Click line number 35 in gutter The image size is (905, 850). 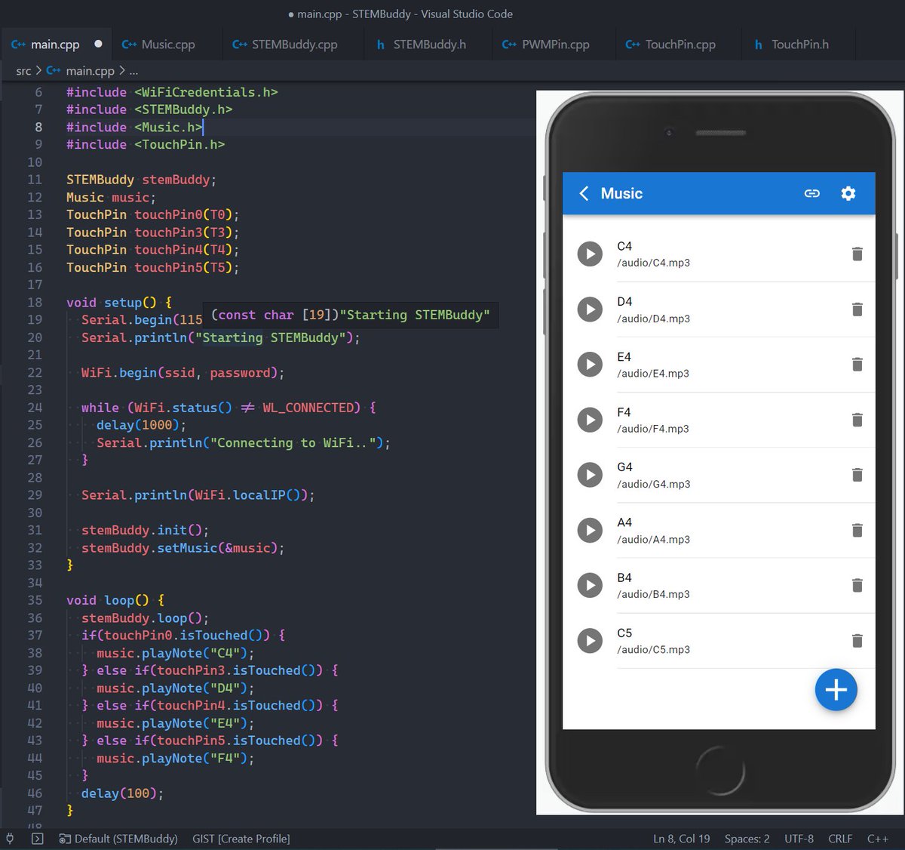point(35,601)
